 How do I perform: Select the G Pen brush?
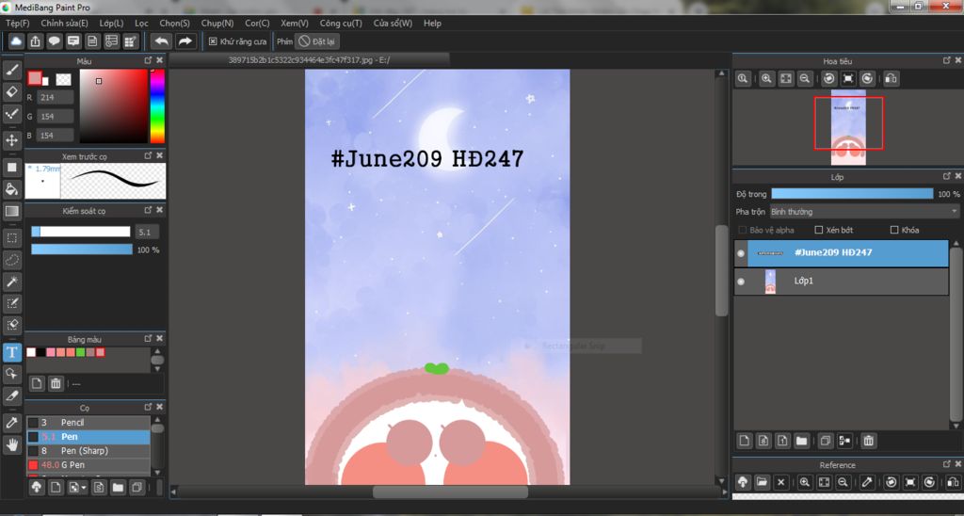coord(88,465)
